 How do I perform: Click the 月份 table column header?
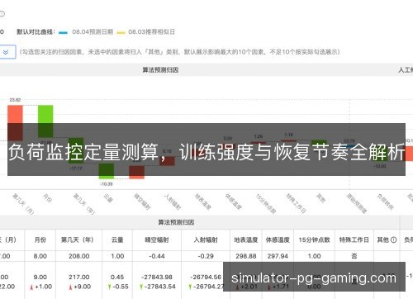pyautogui.click(x=40, y=240)
